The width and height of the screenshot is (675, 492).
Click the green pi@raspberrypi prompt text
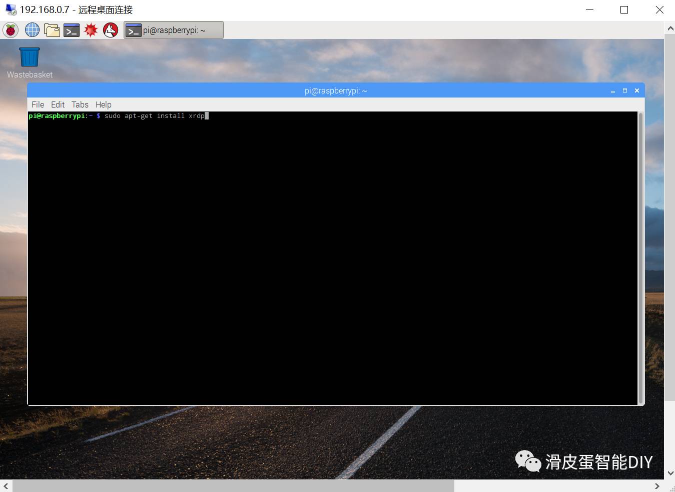click(57, 116)
